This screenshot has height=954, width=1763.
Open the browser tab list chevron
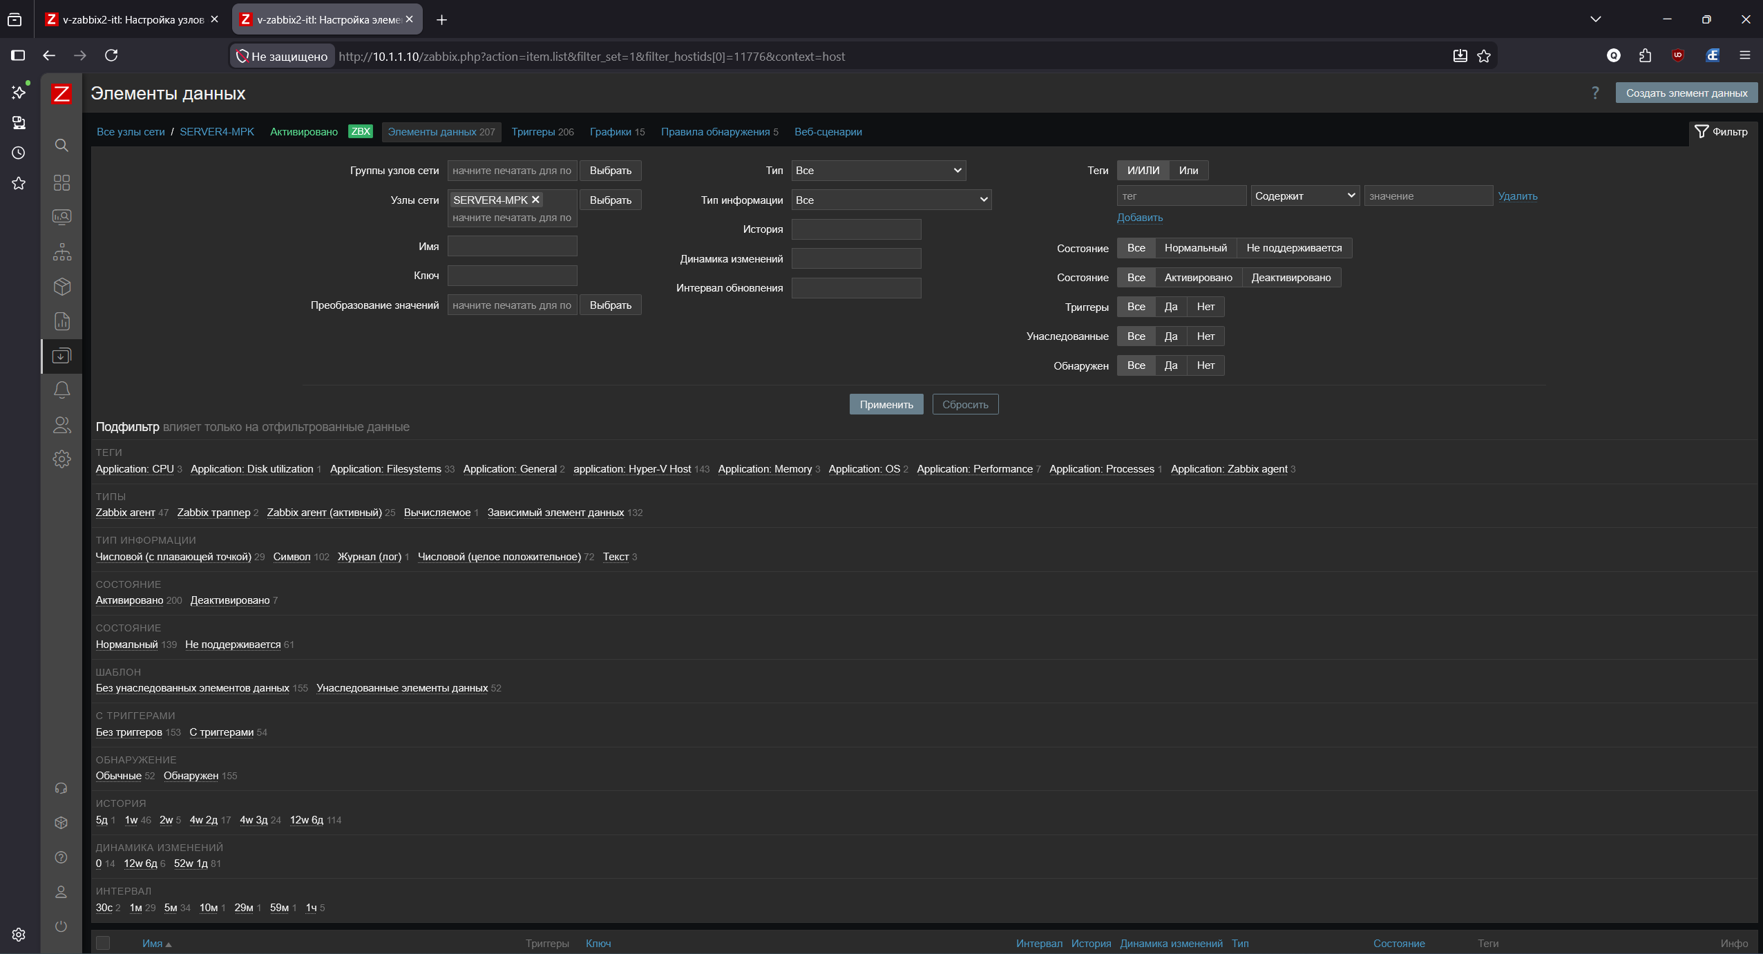(x=1595, y=19)
